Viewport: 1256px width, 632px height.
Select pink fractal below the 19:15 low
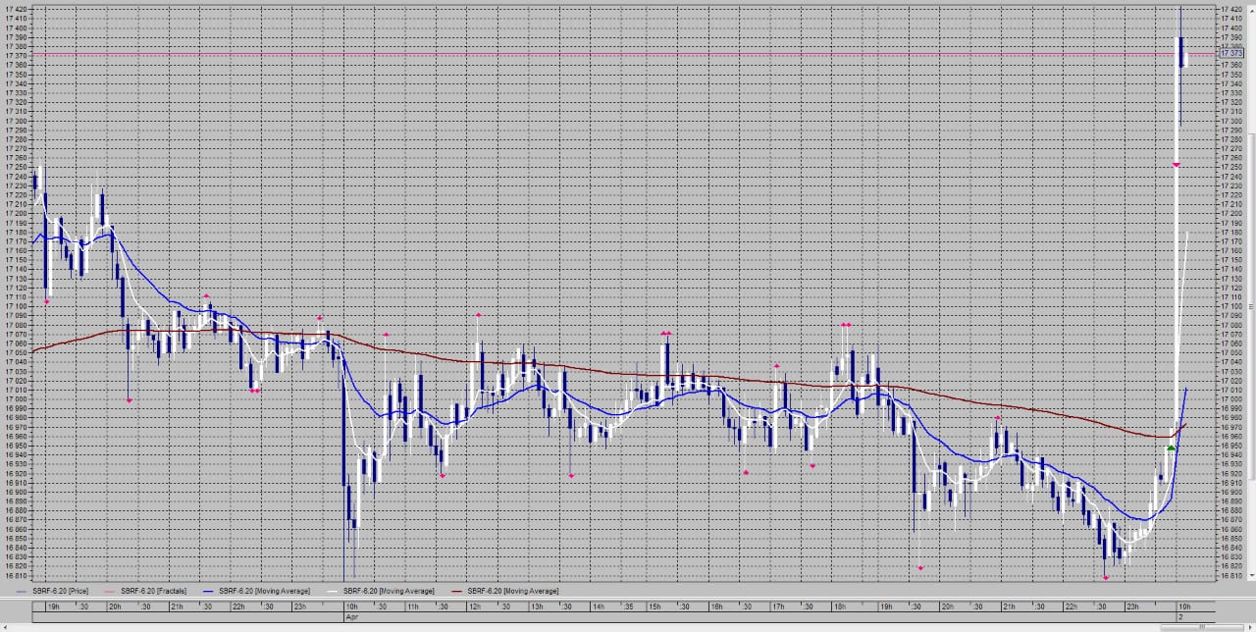click(920, 567)
